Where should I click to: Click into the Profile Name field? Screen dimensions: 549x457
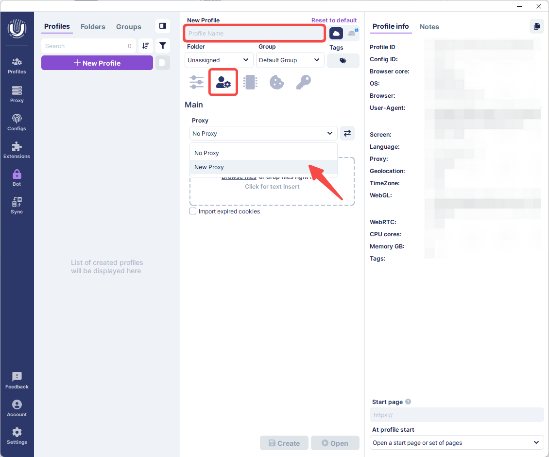(254, 34)
